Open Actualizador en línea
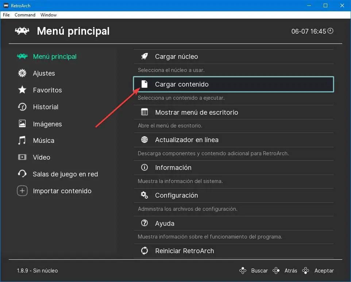This screenshot has height=282, width=351. [x=234, y=140]
